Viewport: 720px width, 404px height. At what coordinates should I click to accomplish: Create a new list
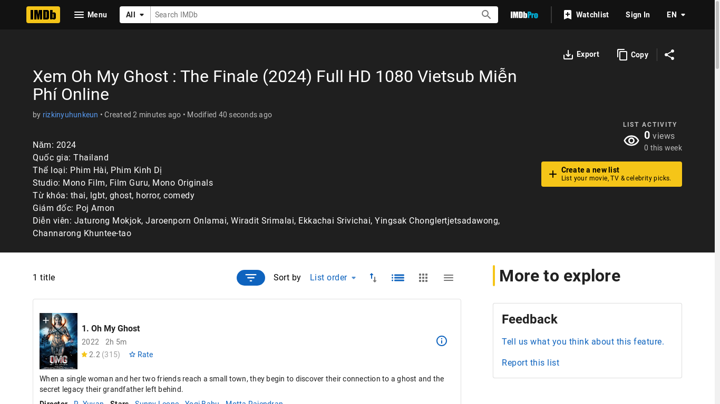pos(611,174)
